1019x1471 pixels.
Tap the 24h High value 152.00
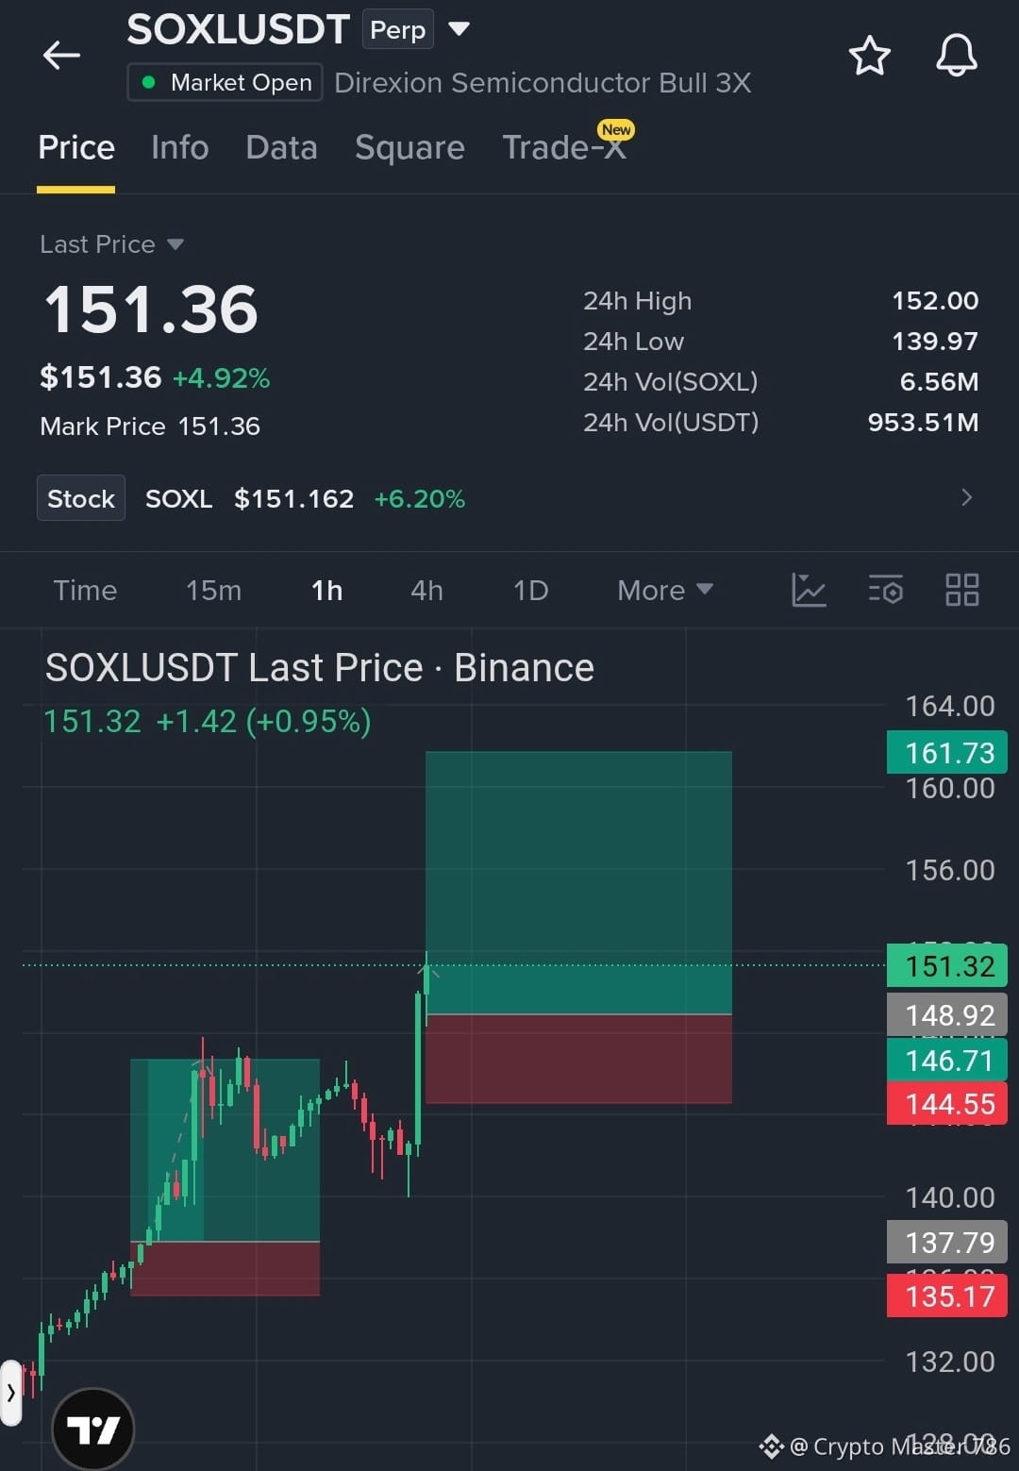coord(935,301)
